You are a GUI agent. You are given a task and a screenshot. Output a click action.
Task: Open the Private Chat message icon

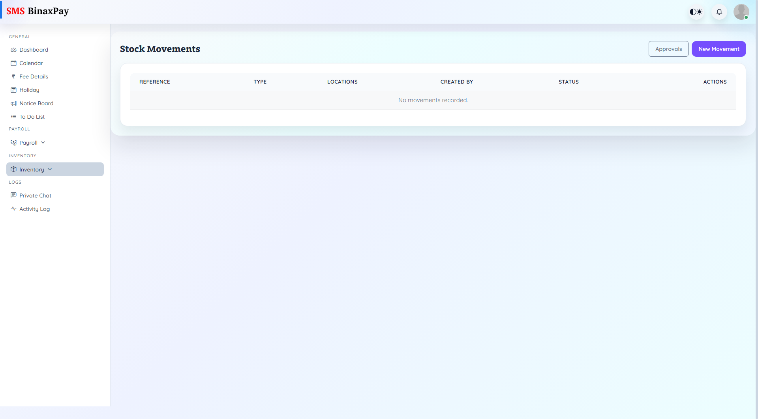click(x=13, y=195)
